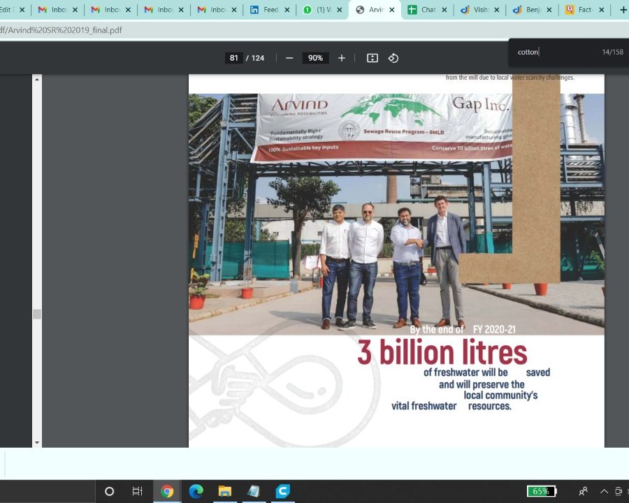Image resolution: width=629 pixels, height=503 pixels.
Task: Click the 14/158 search match counter
Action: coord(612,52)
